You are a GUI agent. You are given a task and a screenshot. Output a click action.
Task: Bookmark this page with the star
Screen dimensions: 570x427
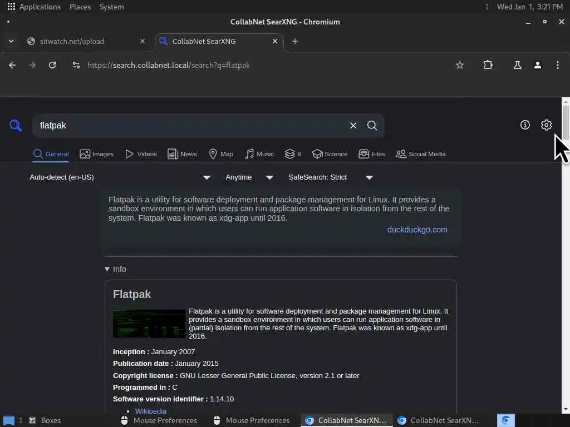click(x=460, y=65)
